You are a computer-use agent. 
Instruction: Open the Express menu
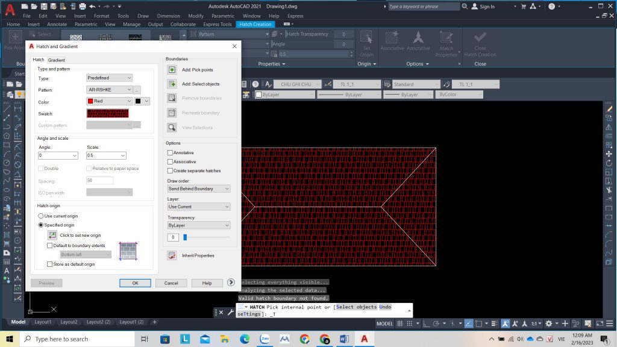[x=295, y=16]
